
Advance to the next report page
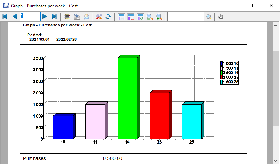pyautogui.click(x=45, y=17)
